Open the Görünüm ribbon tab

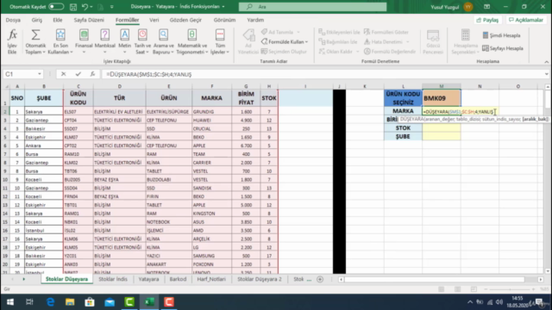pyautogui.click(x=224, y=20)
